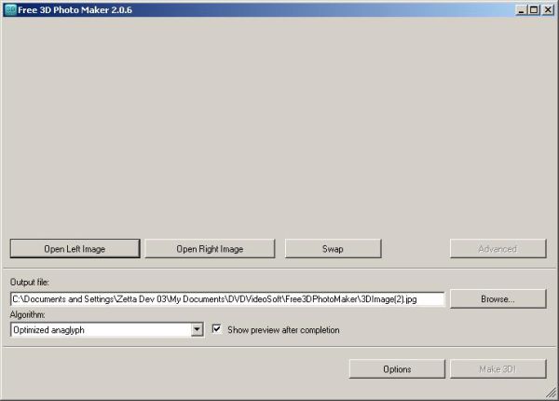Open the Options dialog

(x=397, y=369)
